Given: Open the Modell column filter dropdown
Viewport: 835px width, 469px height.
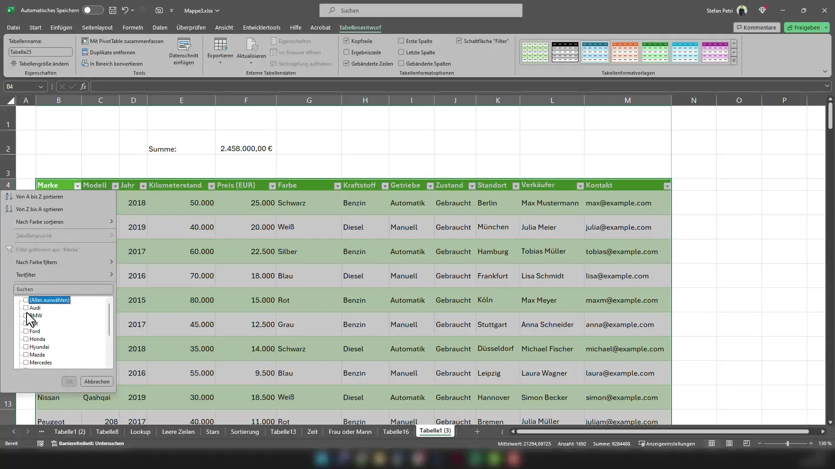Looking at the screenshot, I should click(115, 186).
